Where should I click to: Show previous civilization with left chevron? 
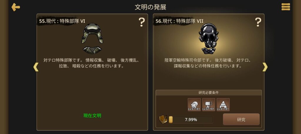click(x=36, y=67)
